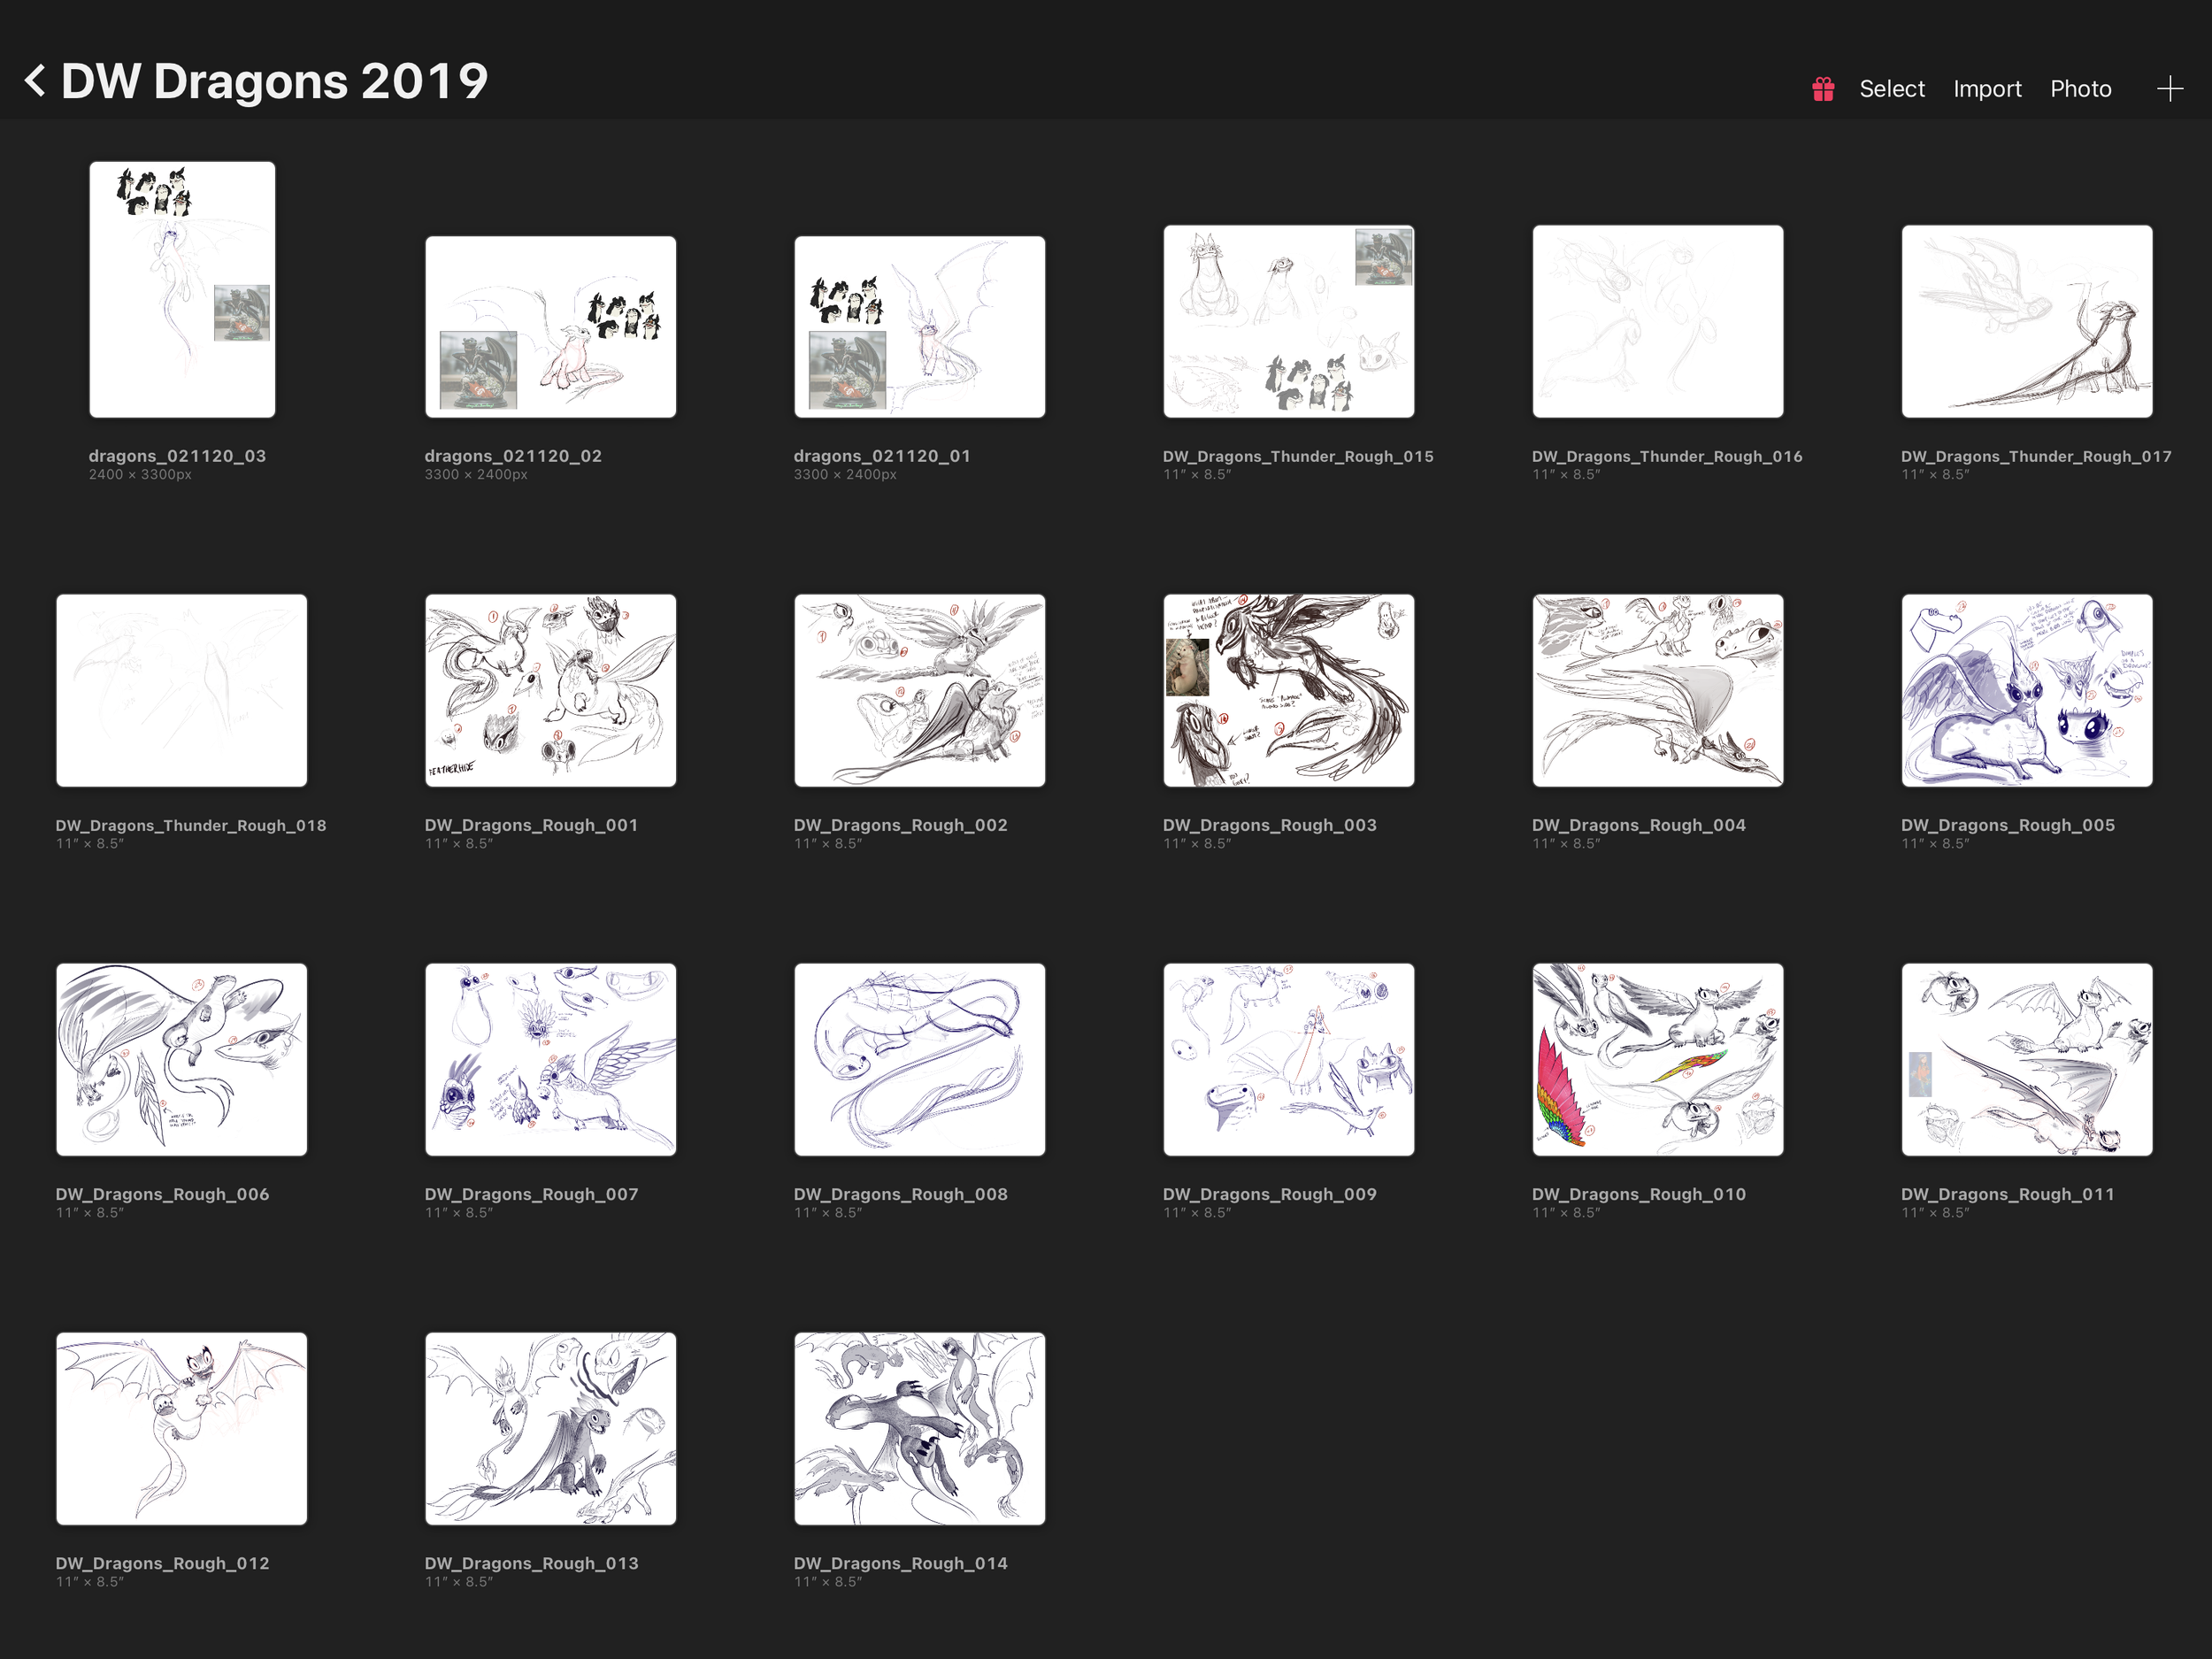This screenshot has width=2212, height=1659.
Task: Rename via DW_Dragons_Rough_008 title label
Action: 900,1194
